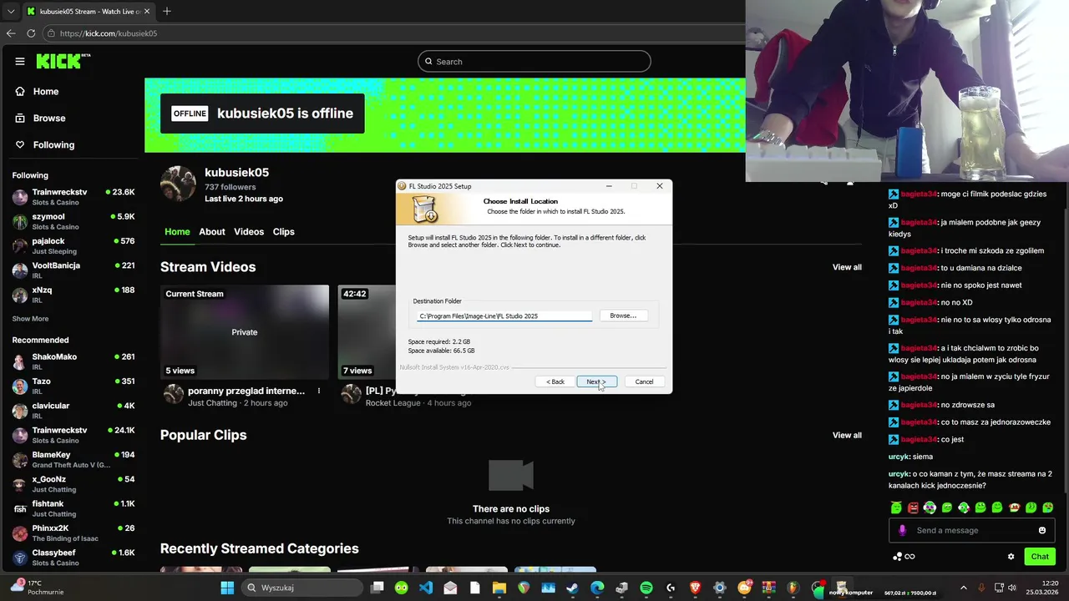Screen dimensions: 1069x601
Task: Go back using the browser back arrow
Action: [x=11, y=33]
